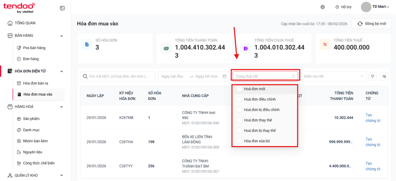Click the TỔNG TIỀN CHƯA THUẾ wallet icon
This screenshot has width=396, height=181.
246,48
